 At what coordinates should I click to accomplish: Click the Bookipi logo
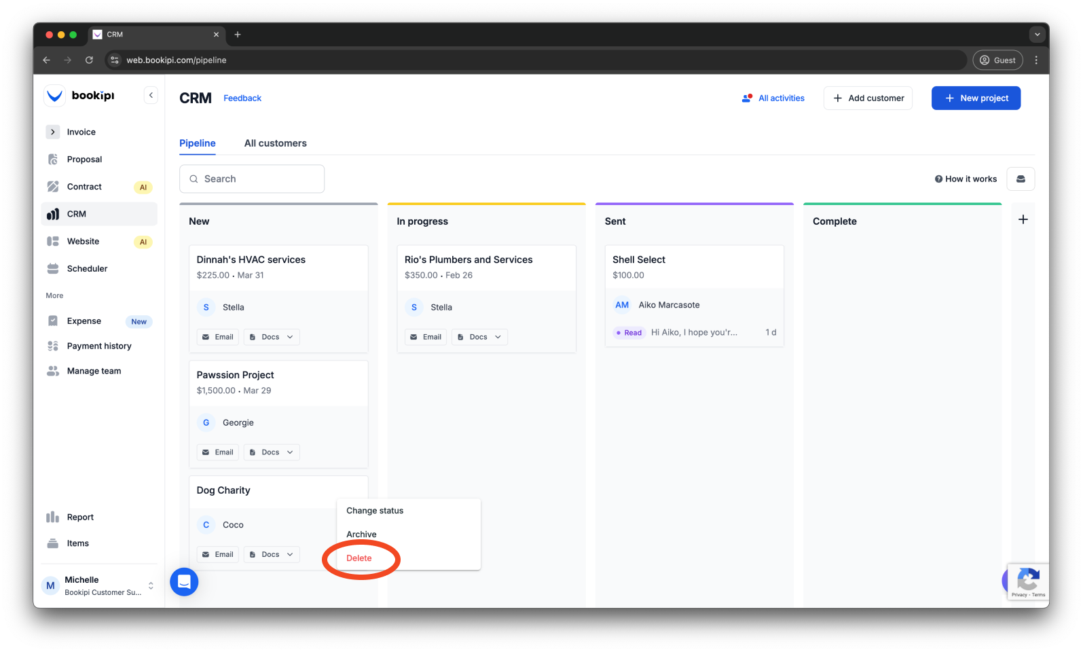[x=79, y=96]
